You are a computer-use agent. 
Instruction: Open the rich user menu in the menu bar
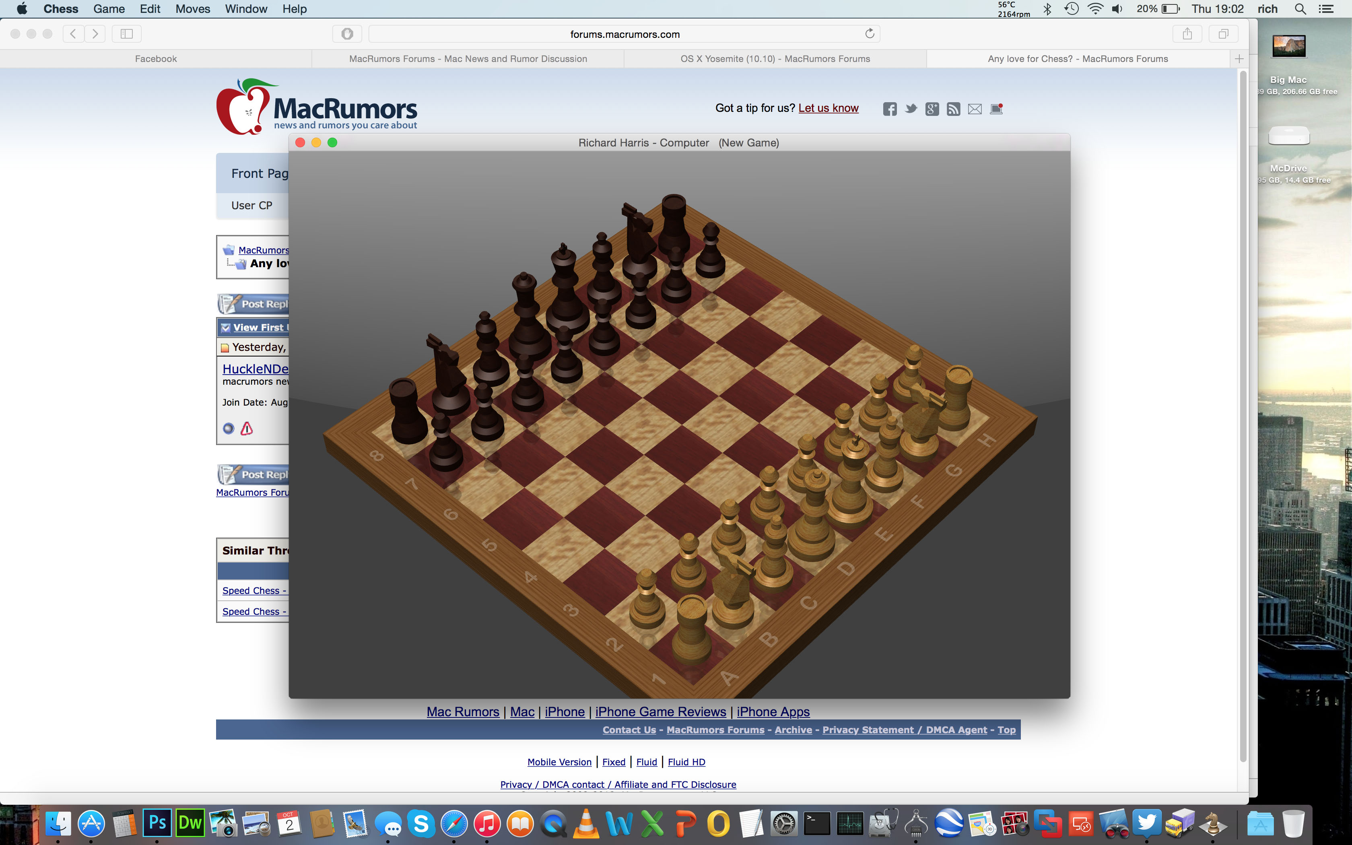1267,9
